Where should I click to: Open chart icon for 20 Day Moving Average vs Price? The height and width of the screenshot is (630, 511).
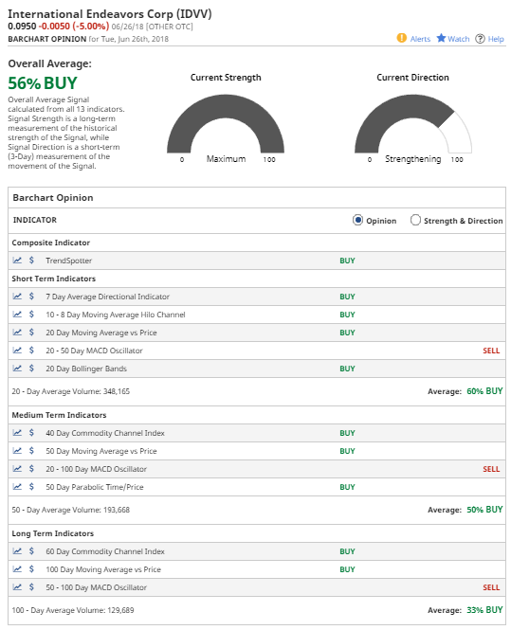(x=17, y=333)
